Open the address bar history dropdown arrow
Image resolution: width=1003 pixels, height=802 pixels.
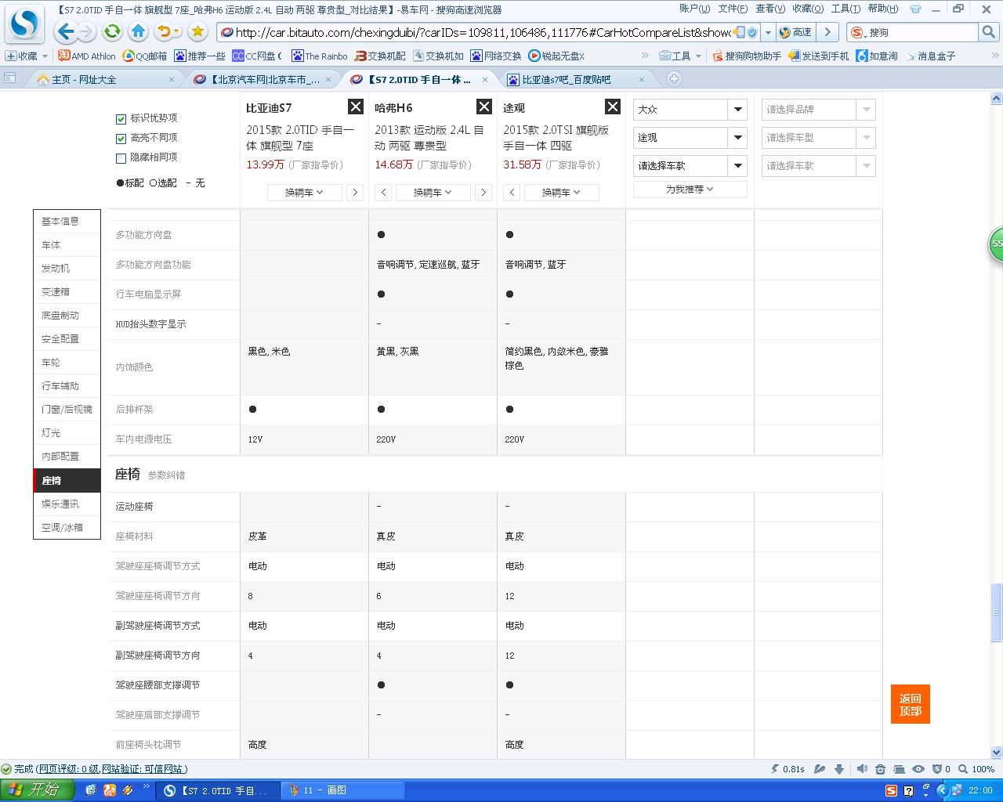769,32
